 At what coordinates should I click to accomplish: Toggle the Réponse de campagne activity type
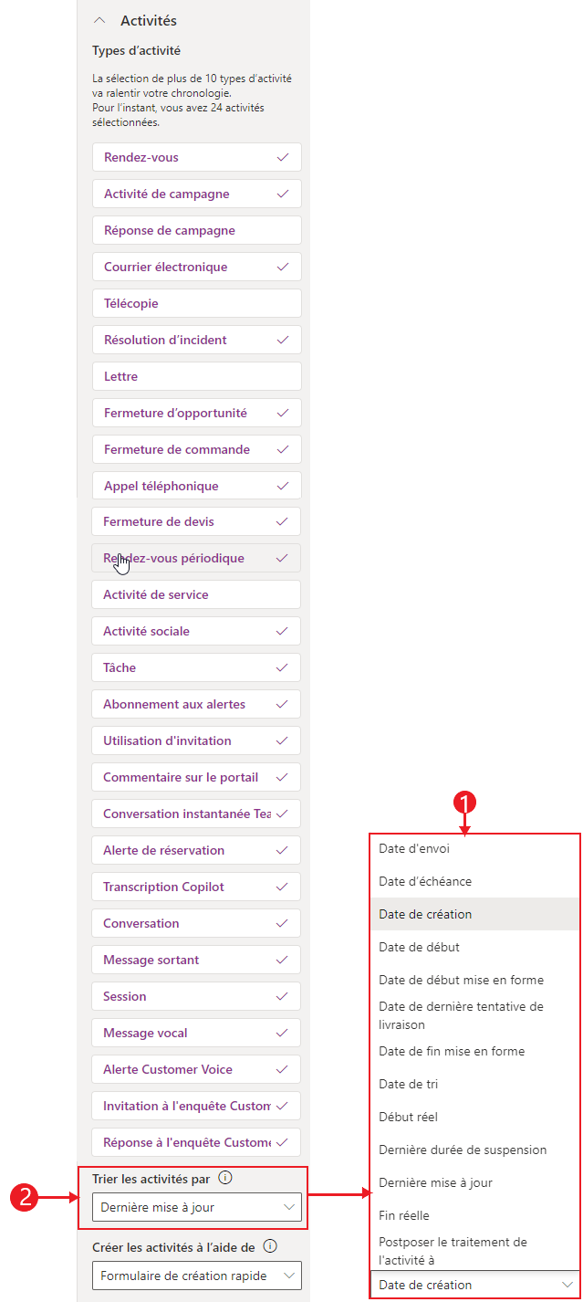[x=196, y=230]
